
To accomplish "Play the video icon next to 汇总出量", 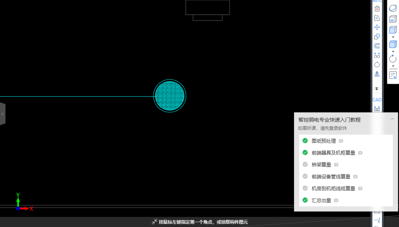I will point(336,200).
